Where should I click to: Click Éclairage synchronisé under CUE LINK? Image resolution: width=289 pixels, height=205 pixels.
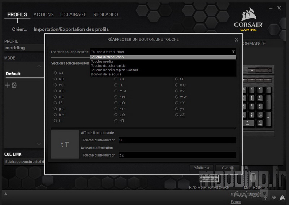(x=24, y=162)
